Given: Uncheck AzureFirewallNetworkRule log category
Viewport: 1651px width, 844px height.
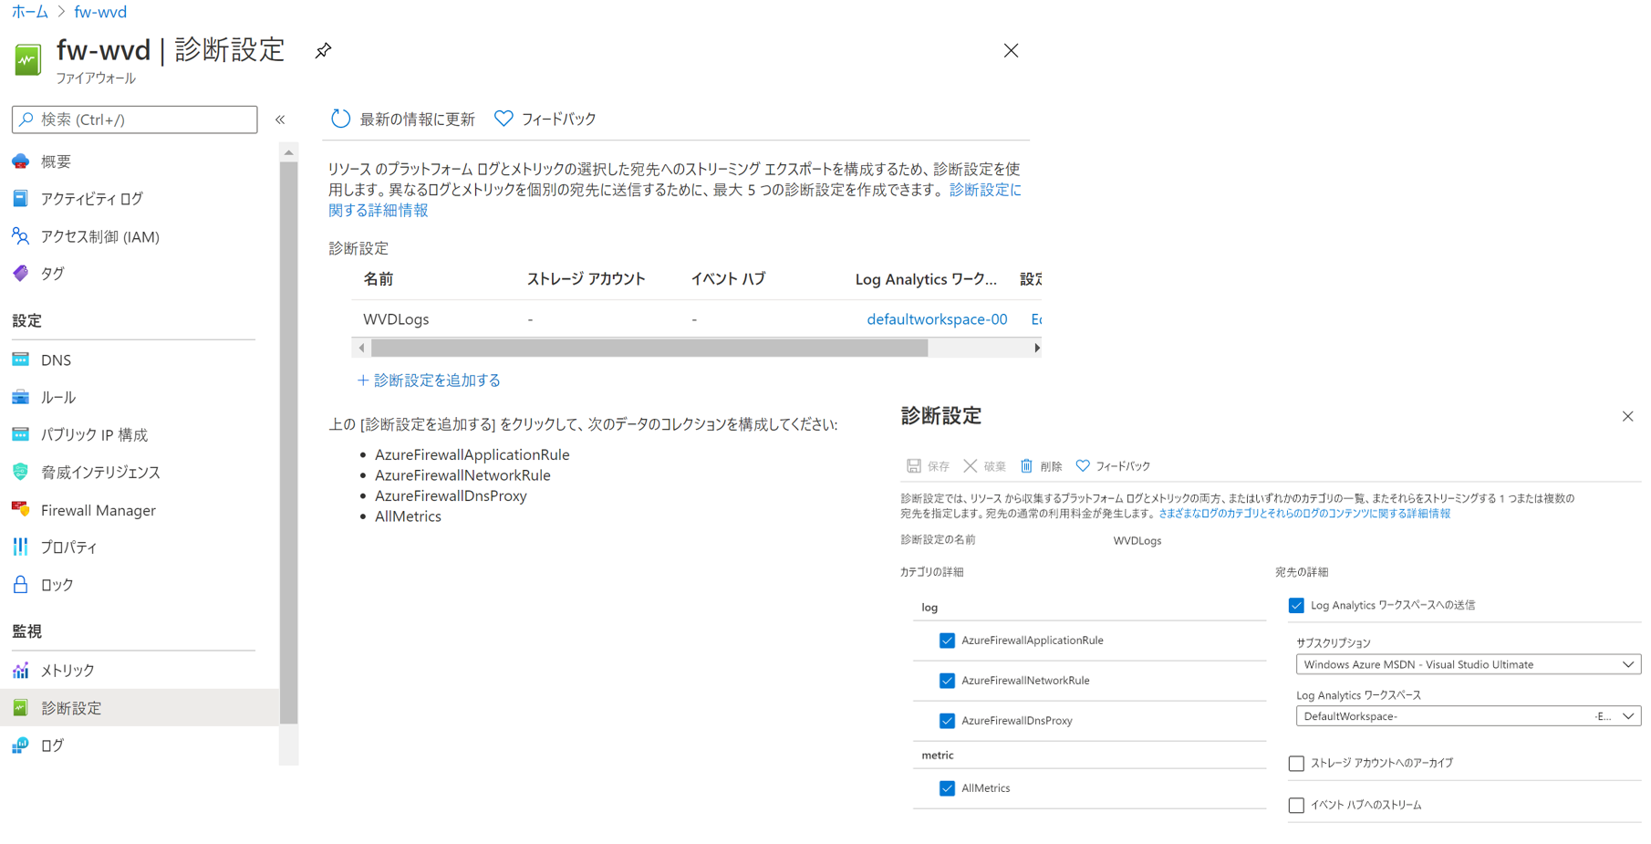Looking at the screenshot, I should click(947, 681).
